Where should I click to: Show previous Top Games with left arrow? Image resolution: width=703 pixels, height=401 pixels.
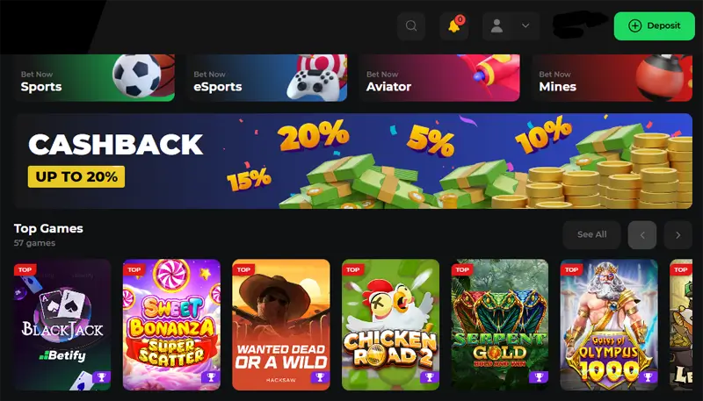click(642, 235)
